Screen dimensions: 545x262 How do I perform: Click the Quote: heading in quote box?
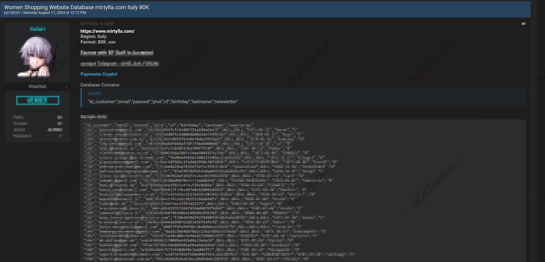(95, 93)
